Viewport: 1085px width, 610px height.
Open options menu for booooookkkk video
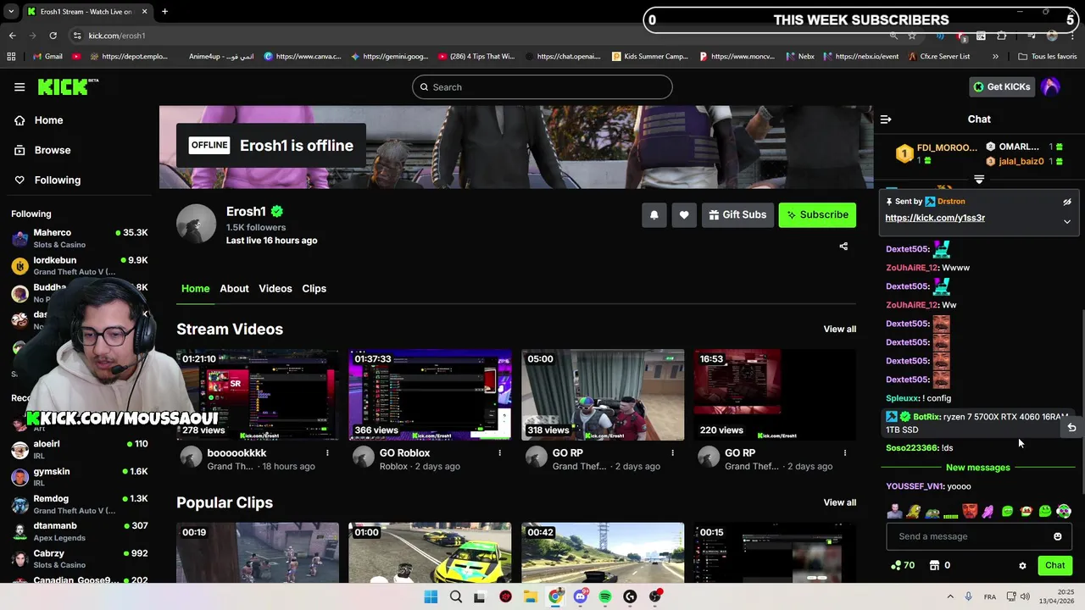pyautogui.click(x=327, y=453)
